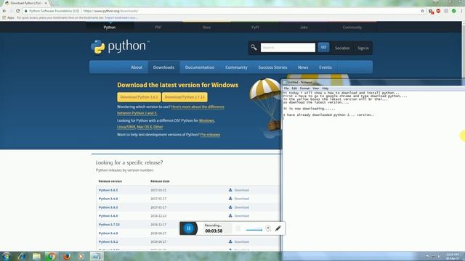This screenshot has width=465, height=261.
Task: Click the Download Python 3.6.1 button
Action: coord(139,97)
